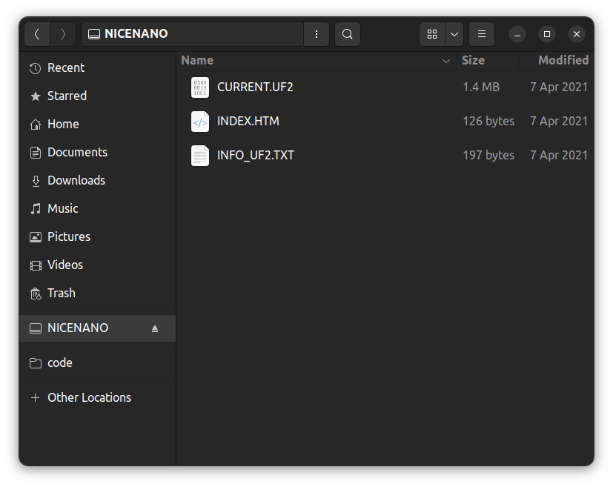The image size is (613, 487).
Task: Open the Trash from the sidebar
Action: tap(62, 293)
